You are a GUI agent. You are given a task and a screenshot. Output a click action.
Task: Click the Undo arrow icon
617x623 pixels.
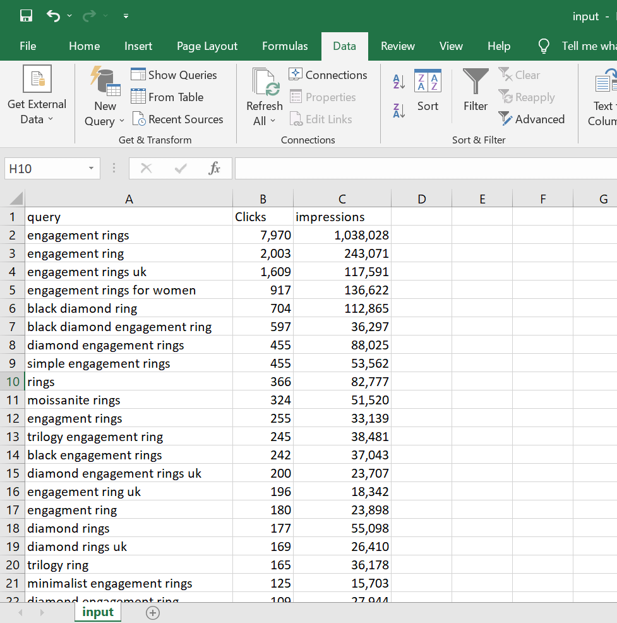53,16
